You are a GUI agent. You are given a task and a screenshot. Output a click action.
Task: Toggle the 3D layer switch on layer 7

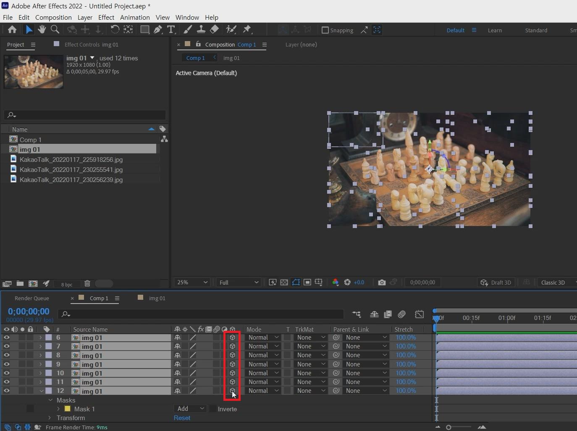coord(232,346)
